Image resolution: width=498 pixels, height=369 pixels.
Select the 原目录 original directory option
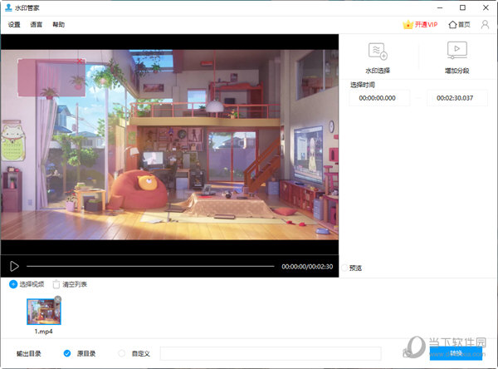tap(67, 353)
